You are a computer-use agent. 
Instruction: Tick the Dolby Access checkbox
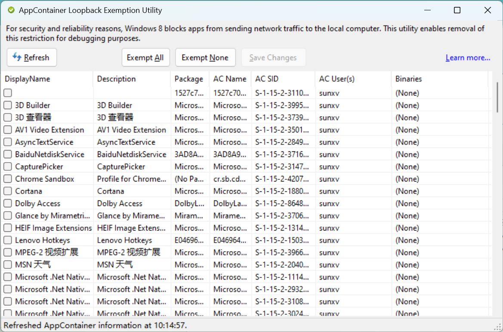click(x=8, y=203)
